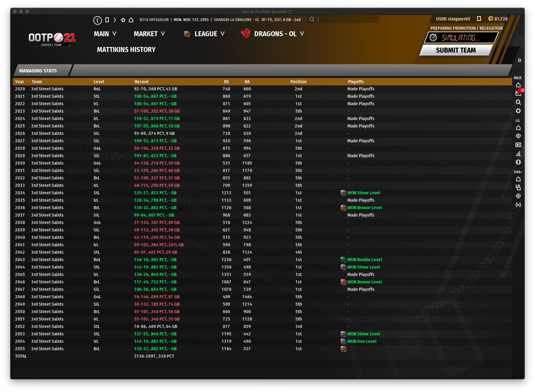The height and width of the screenshot is (392, 535).
Task: Click the search input field in top bar
Action: tap(346, 20)
